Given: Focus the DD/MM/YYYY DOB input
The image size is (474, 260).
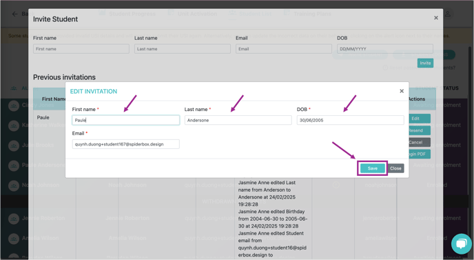Looking at the screenshot, I should pos(385,49).
